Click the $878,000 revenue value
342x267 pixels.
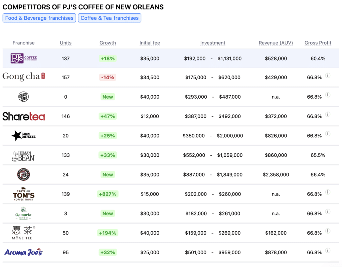pos(276,252)
